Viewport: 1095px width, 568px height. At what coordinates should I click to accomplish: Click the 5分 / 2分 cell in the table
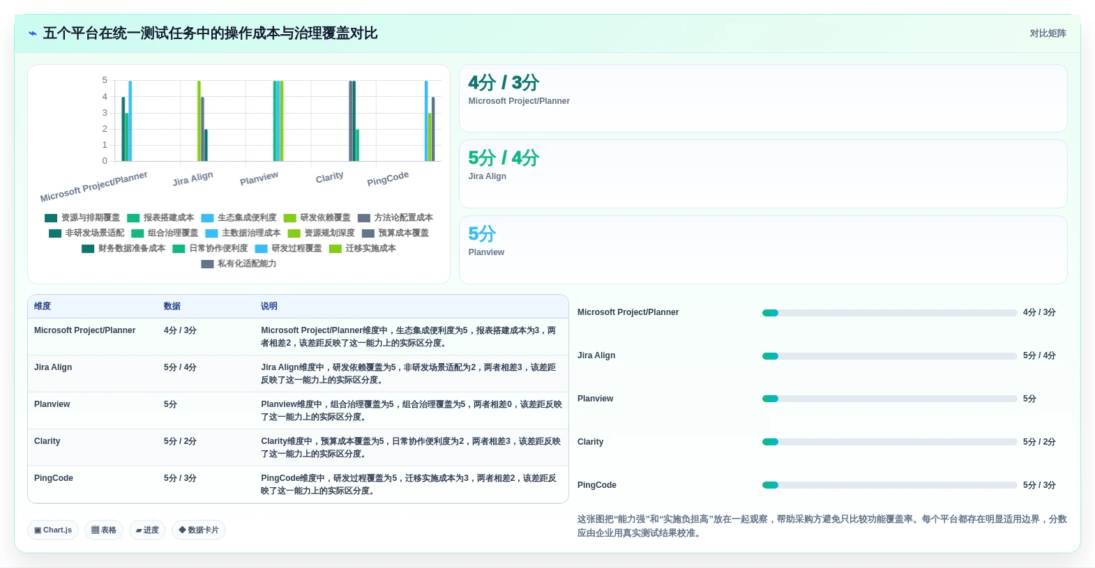180,441
